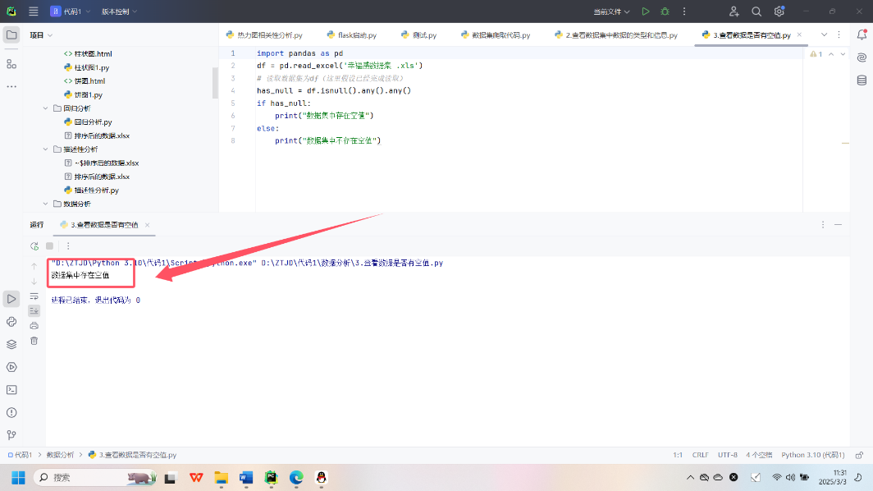This screenshot has width=873, height=491.
Task: Print the console output
Action: pos(34,325)
